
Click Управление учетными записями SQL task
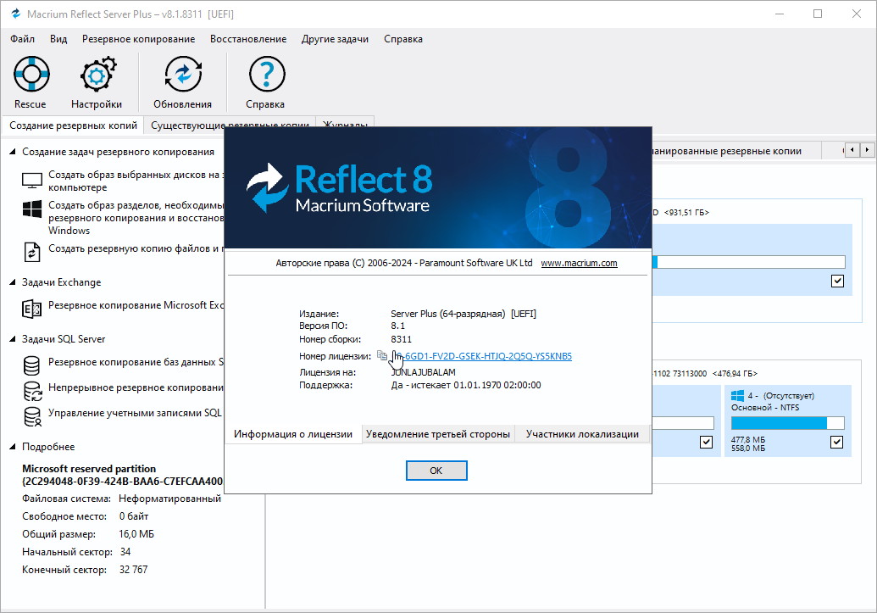tap(135, 413)
